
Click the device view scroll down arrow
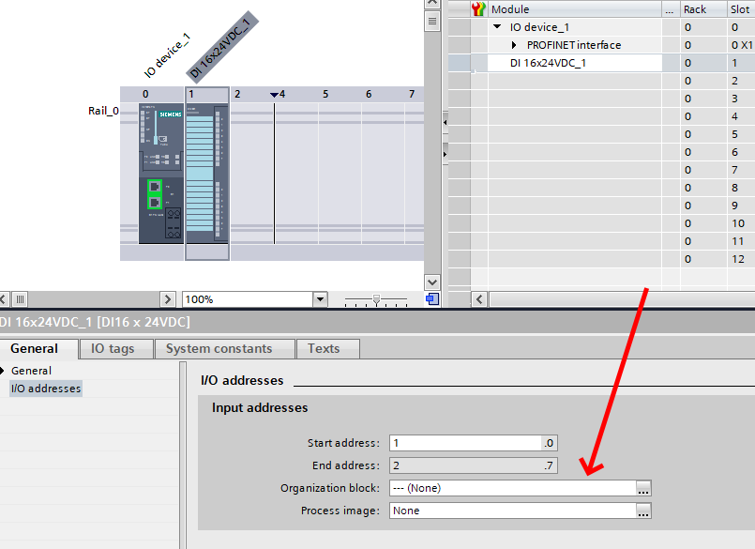pyautogui.click(x=432, y=282)
